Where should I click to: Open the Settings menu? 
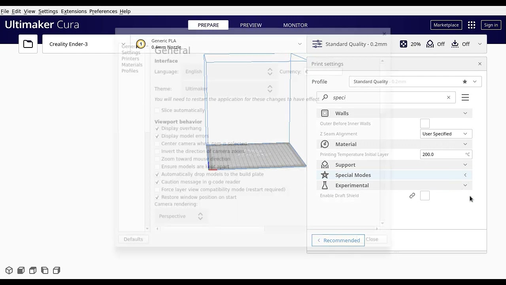click(48, 11)
